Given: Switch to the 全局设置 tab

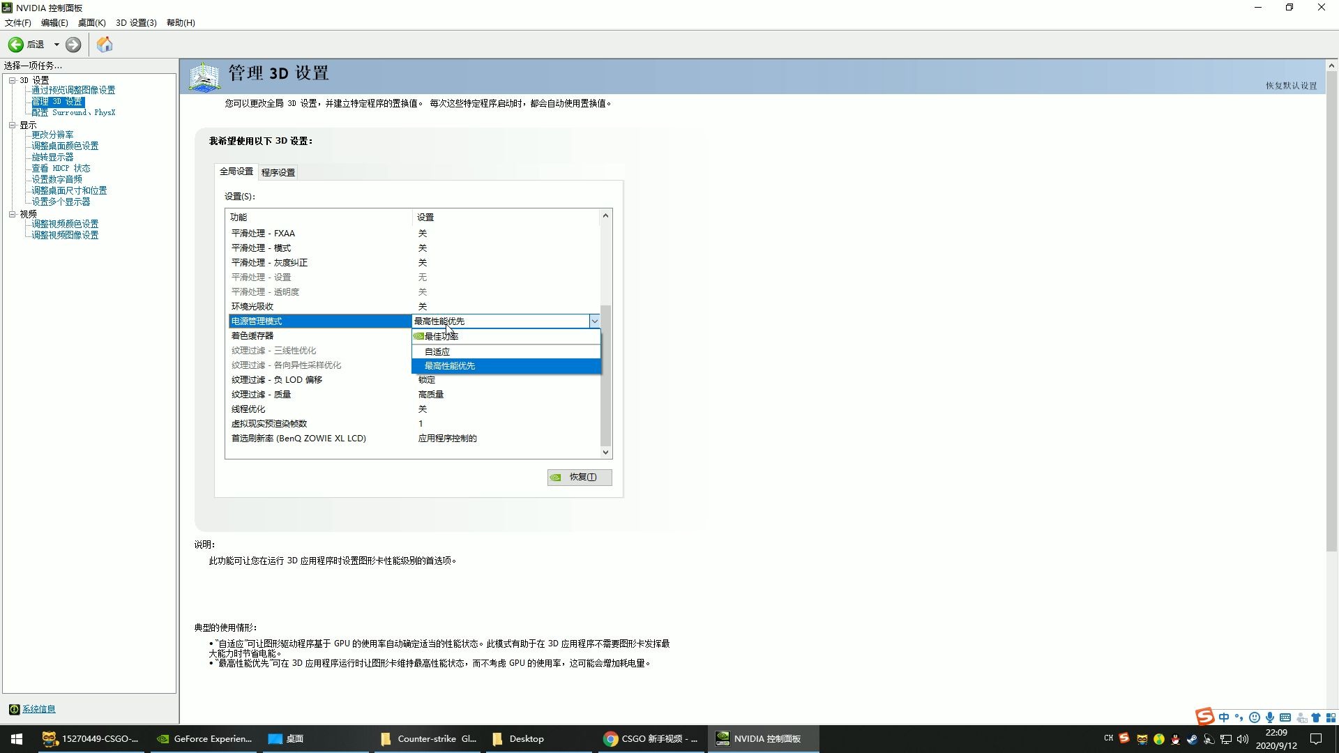Looking at the screenshot, I should (236, 171).
